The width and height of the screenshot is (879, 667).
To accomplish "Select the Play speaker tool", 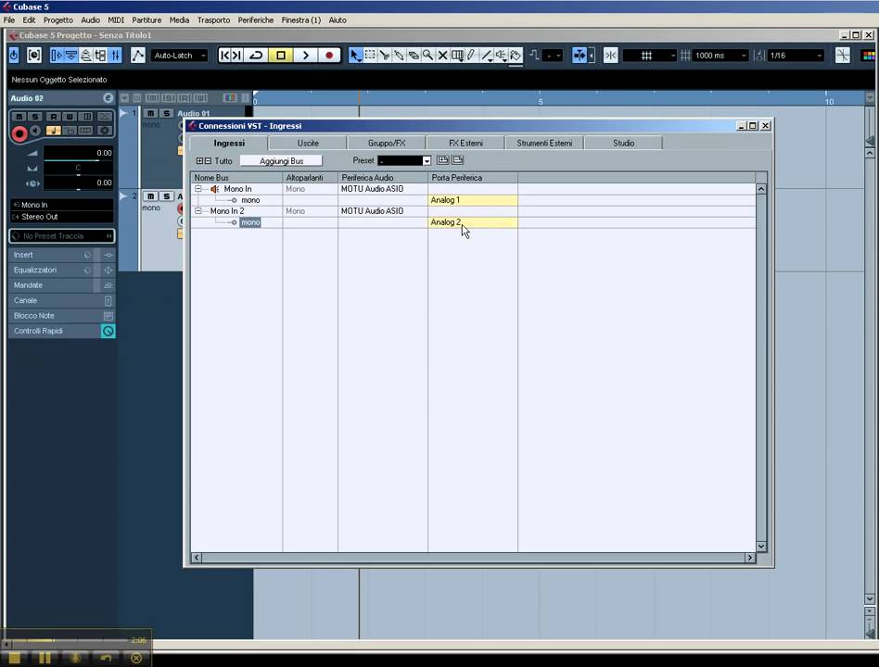I will pyautogui.click(x=502, y=55).
